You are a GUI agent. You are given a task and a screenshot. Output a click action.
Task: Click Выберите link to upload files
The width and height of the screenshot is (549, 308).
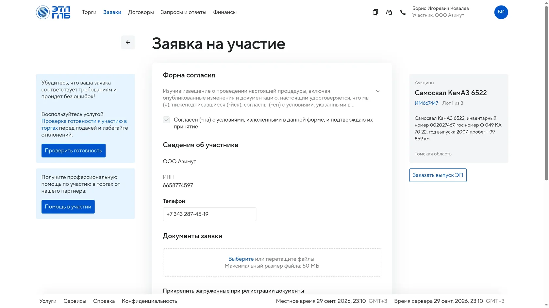click(241, 259)
